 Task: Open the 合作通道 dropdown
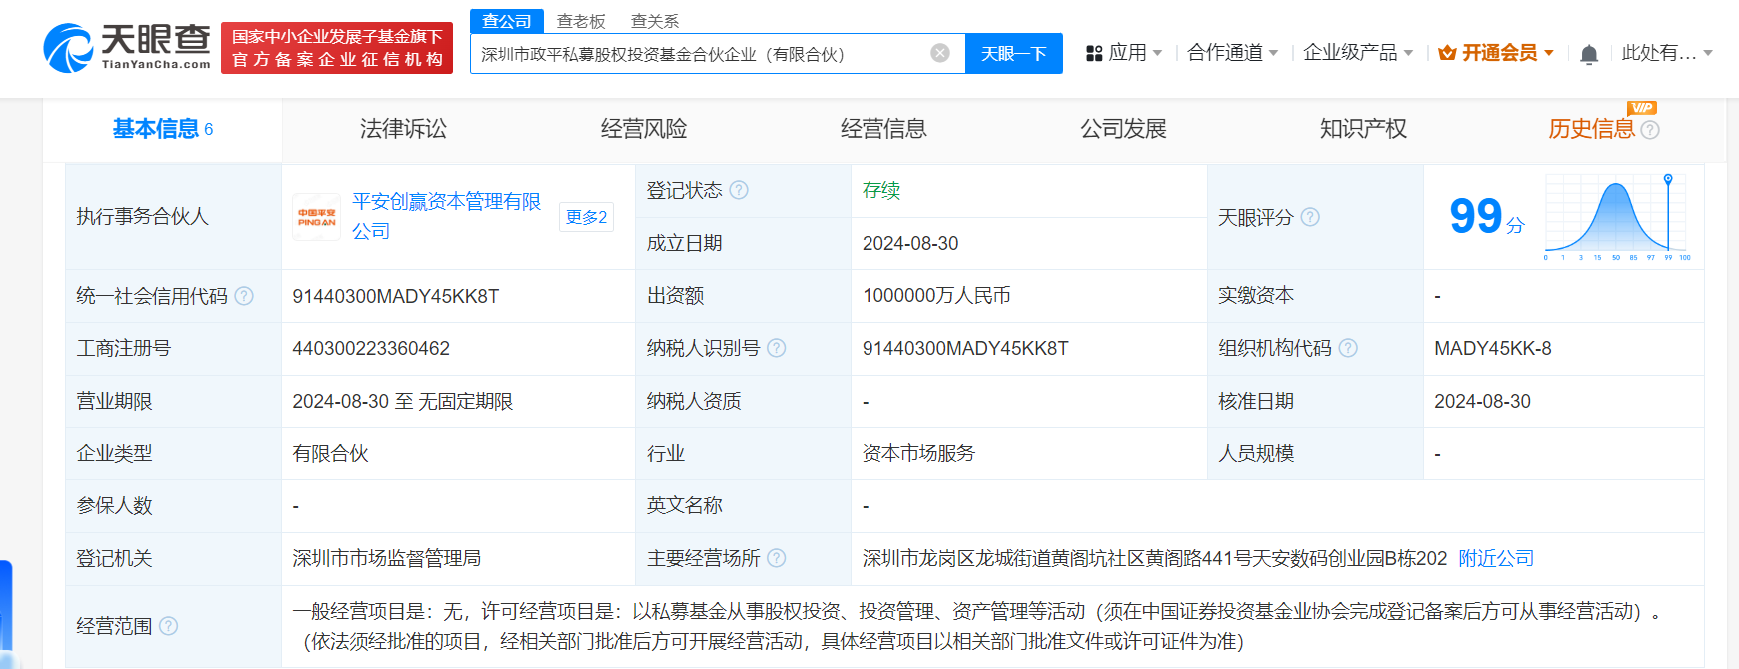(x=1233, y=53)
